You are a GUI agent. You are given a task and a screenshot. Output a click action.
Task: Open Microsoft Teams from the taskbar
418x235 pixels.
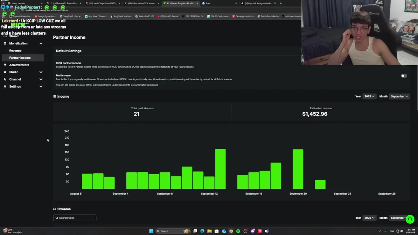[267, 231]
